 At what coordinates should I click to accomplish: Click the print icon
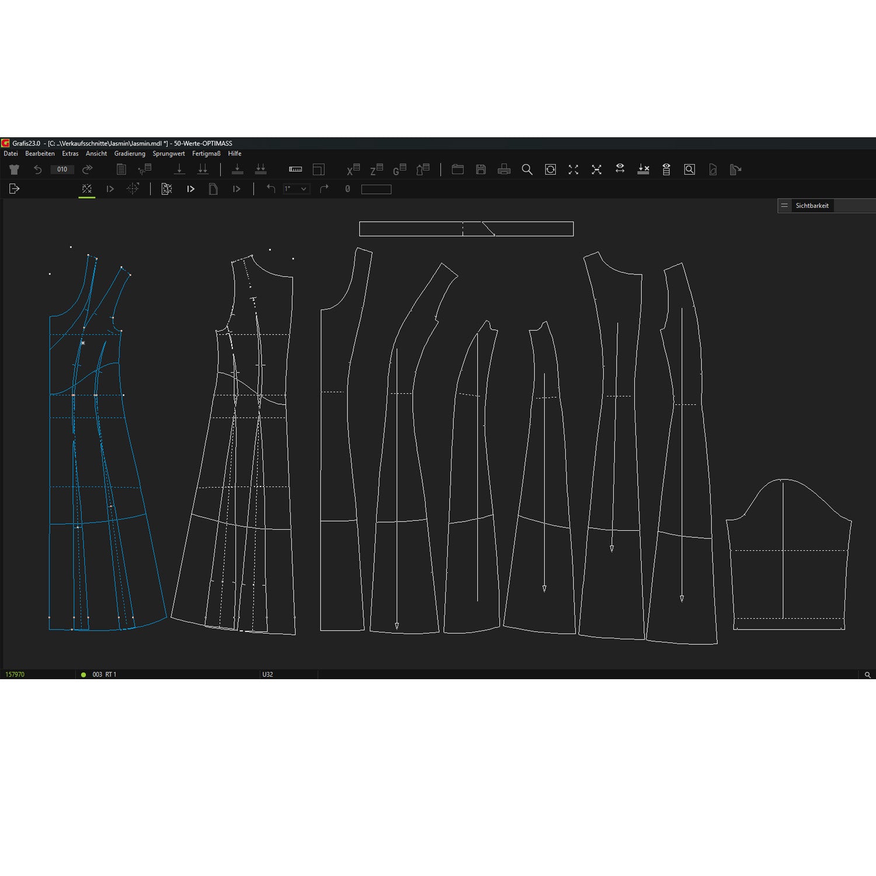tap(504, 169)
